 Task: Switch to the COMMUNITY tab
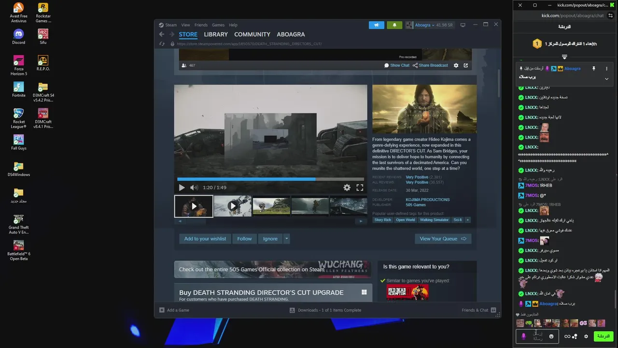(x=252, y=34)
